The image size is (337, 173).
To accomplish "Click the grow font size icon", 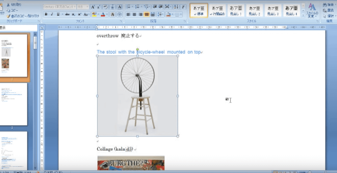I will [93, 7].
